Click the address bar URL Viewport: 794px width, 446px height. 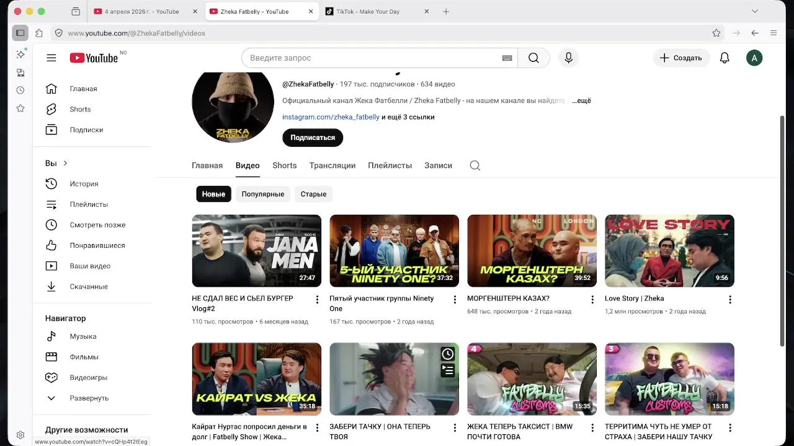136,33
